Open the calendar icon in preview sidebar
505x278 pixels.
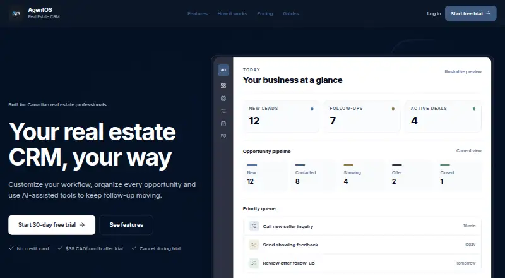223,123
